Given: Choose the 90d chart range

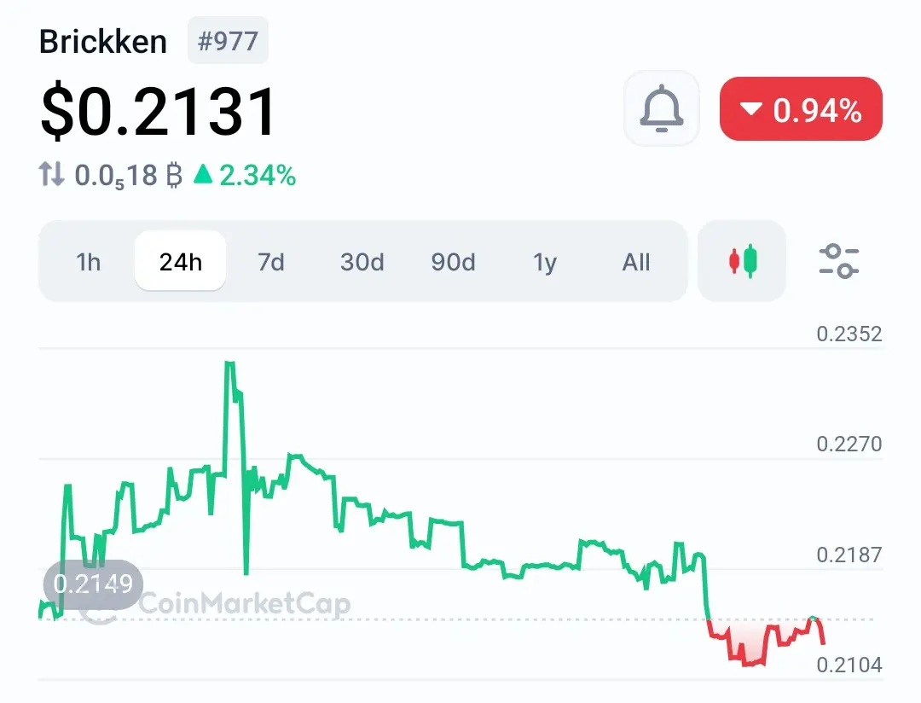Looking at the screenshot, I should pos(453,262).
